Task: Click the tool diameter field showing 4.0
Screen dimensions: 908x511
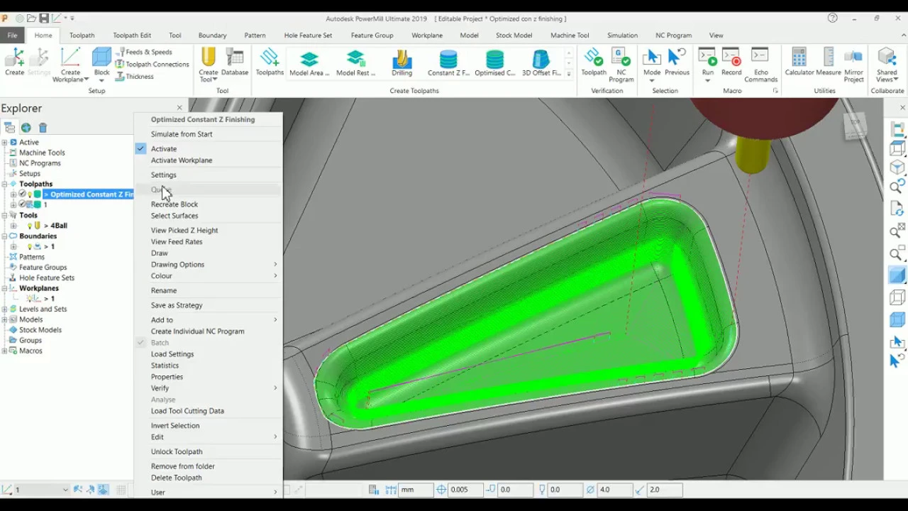Action: click(614, 490)
